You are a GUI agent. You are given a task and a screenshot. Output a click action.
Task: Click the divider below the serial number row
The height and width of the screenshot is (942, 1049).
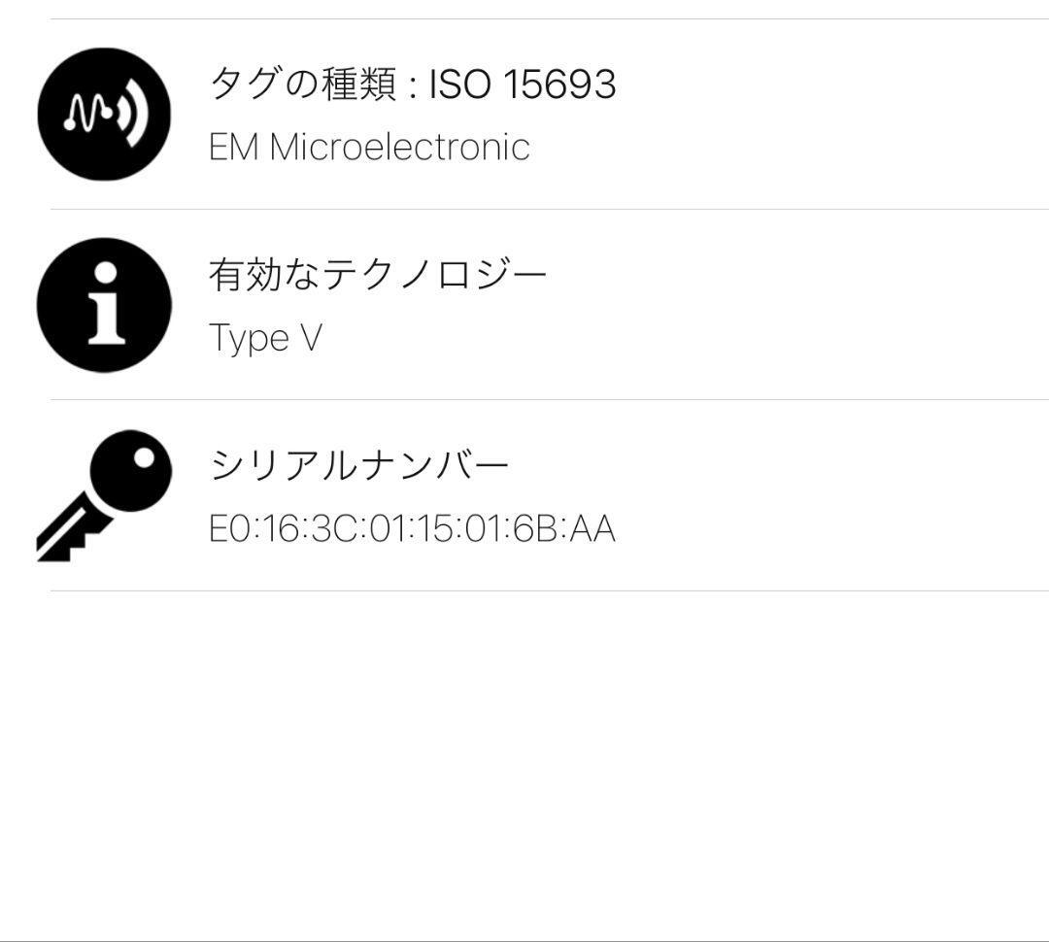pos(550,590)
